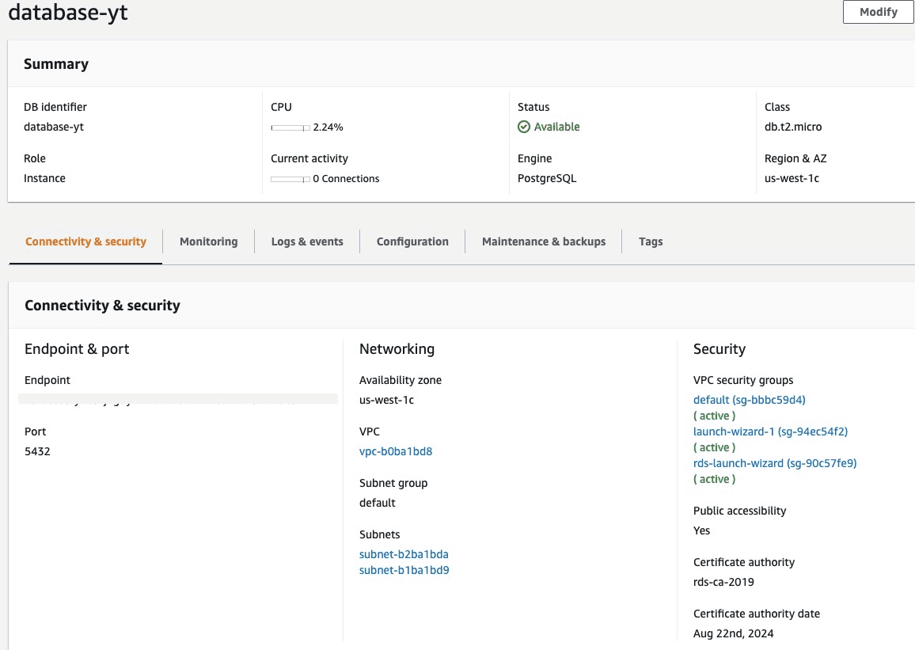Open subnet-b1ba1bd9 details
The image size is (915, 650).
(x=404, y=570)
